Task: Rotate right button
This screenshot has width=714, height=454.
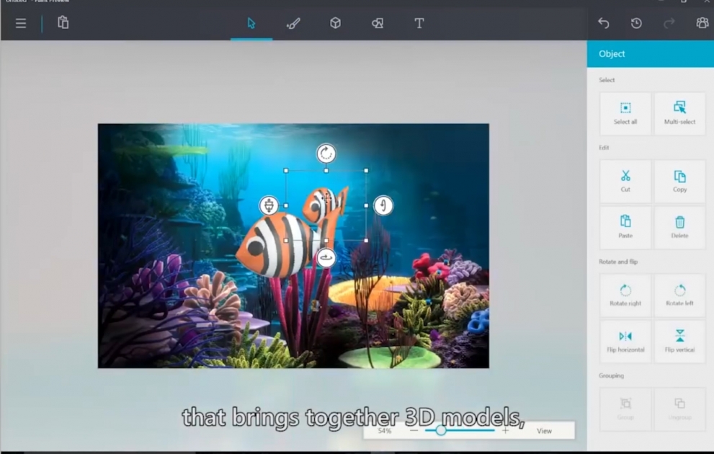Action: pos(625,295)
